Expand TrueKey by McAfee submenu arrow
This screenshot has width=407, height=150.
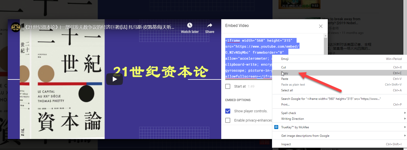coord(405,127)
